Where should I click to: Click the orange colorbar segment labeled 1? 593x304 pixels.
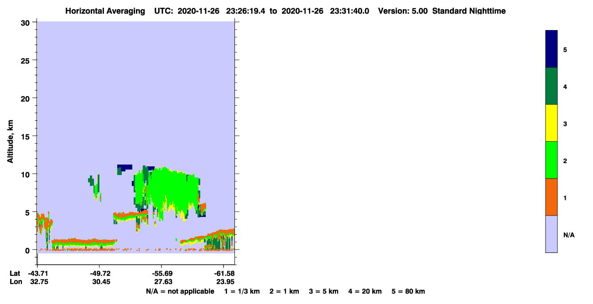(x=551, y=197)
